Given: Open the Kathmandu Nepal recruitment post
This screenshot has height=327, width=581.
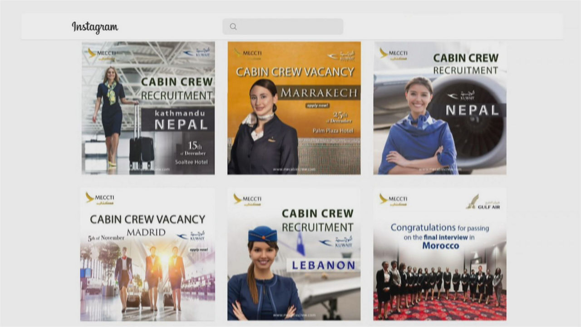Looking at the screenshot, I should tap(148, 108).
